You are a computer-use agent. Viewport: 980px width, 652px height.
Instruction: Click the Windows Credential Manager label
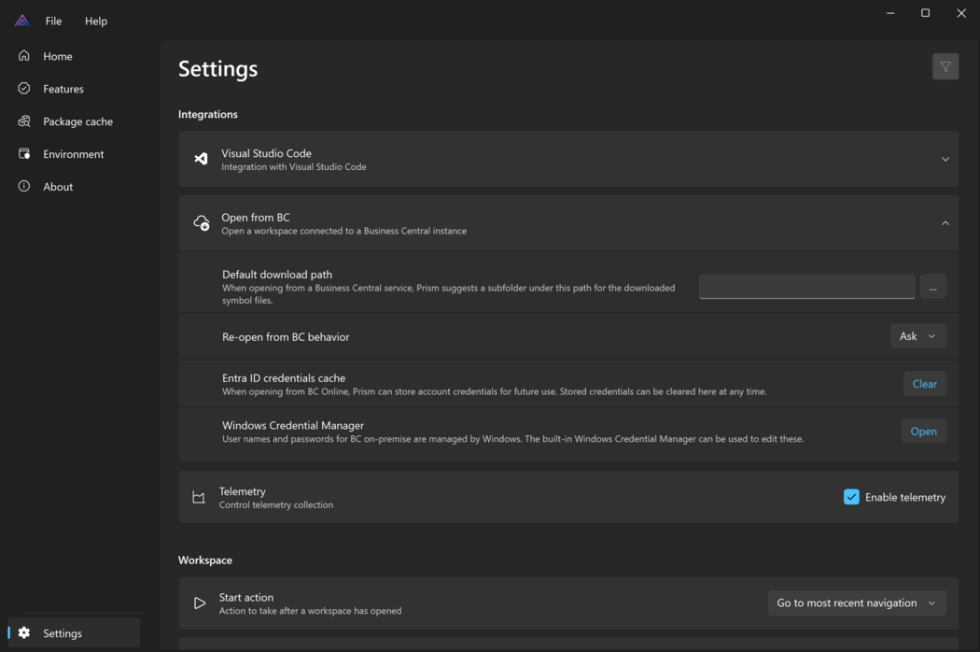(293, 426)
